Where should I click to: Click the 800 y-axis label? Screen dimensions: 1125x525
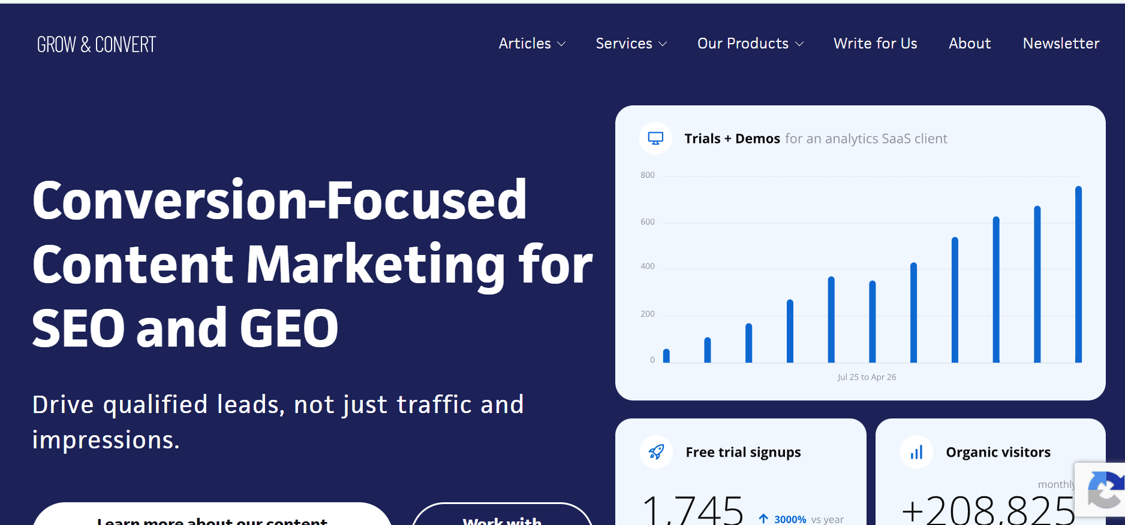click(x=647, y=175)
